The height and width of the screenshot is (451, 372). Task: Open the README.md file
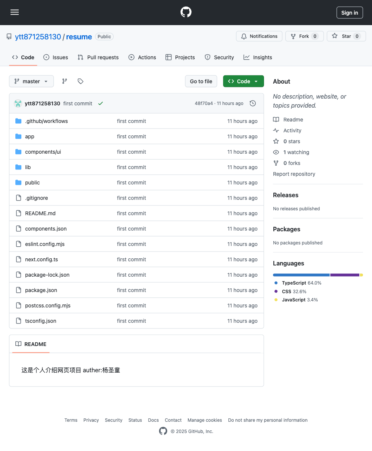(x=40, y=213)
